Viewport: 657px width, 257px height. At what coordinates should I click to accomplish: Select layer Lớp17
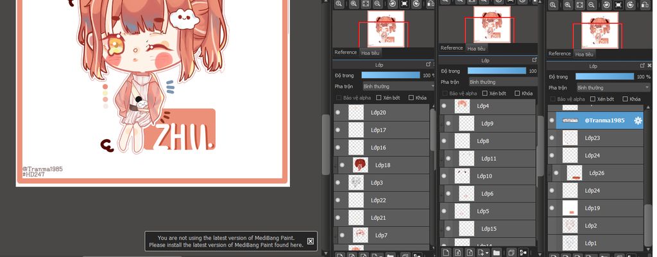point(381,130)
